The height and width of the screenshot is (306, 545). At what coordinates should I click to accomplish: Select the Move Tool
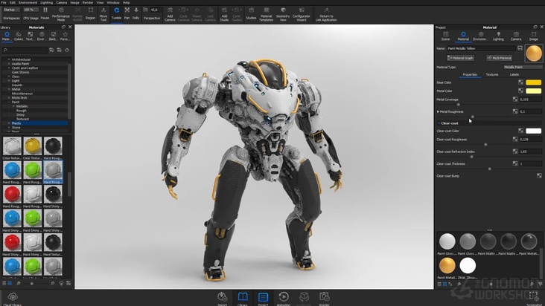pyautogui.click(x=103, y=14)
